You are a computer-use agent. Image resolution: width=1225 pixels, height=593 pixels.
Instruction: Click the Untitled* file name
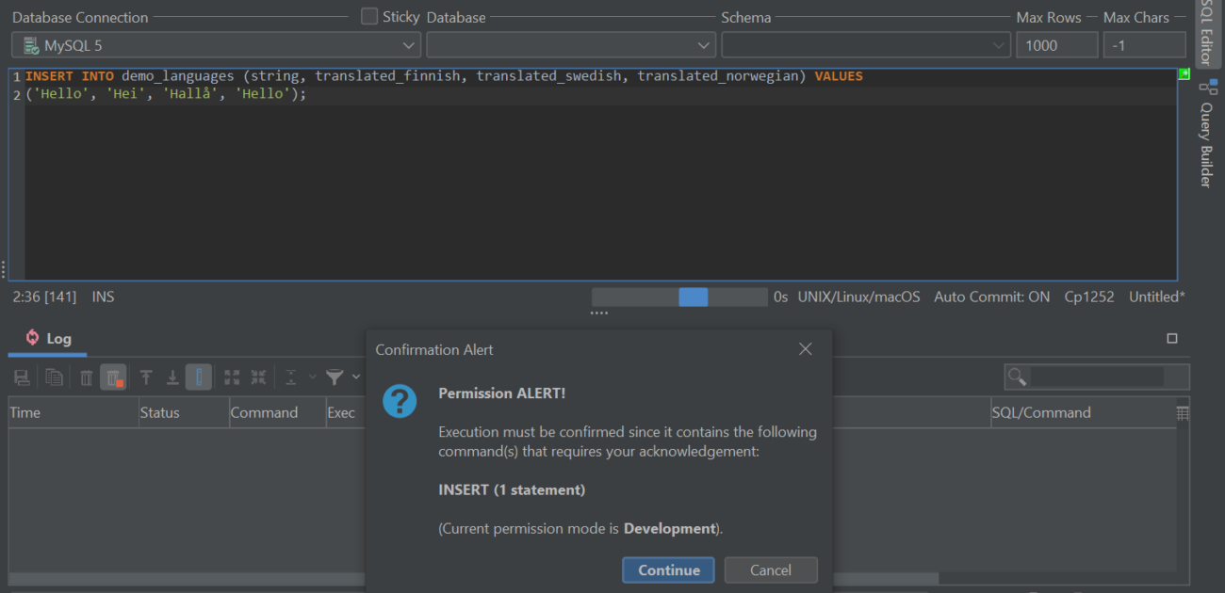[1157, 296]
